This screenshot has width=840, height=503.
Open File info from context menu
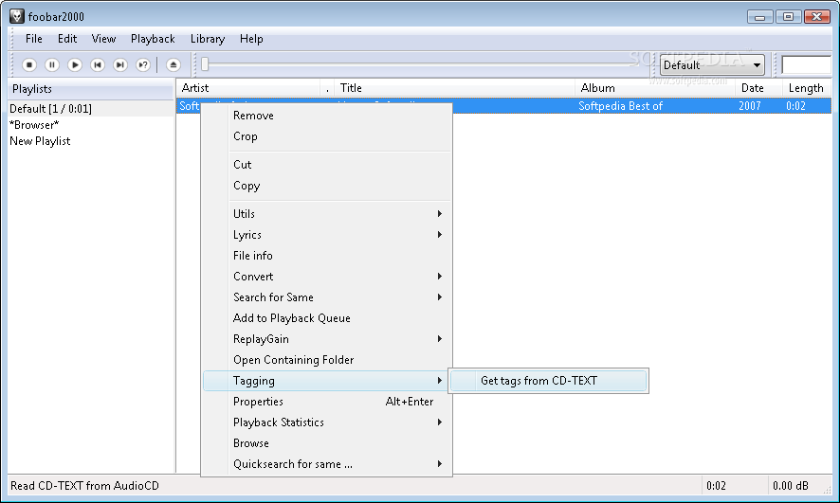(326, 255)
